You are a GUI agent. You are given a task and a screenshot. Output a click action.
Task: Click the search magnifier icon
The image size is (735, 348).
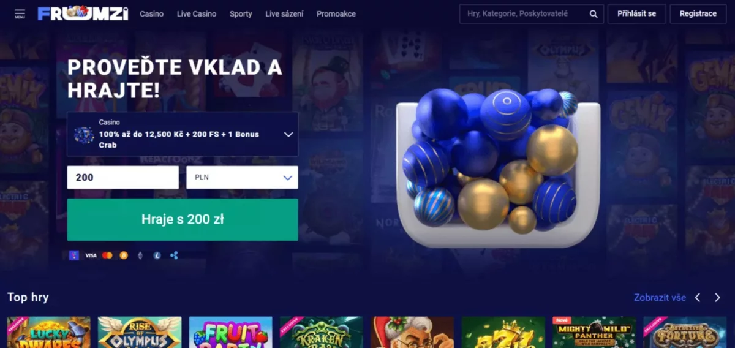pos(594,13)
